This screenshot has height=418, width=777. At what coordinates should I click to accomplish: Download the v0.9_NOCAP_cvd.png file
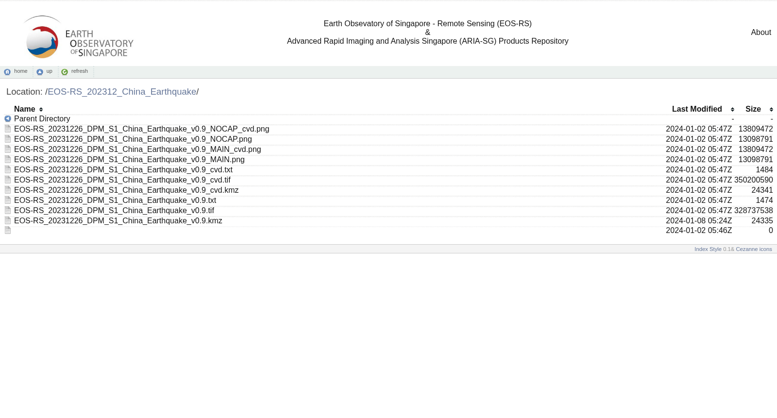tap(142, 129)
